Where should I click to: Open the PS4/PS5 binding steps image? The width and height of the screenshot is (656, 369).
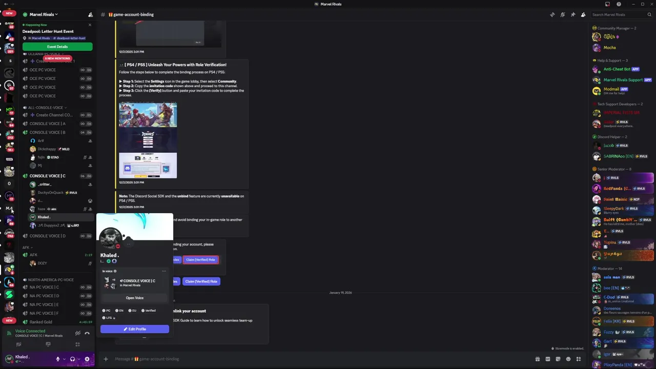pos(148,140)
